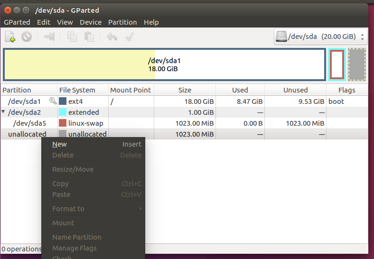
Task: Click the File System column header
Action: click(83, 90)
